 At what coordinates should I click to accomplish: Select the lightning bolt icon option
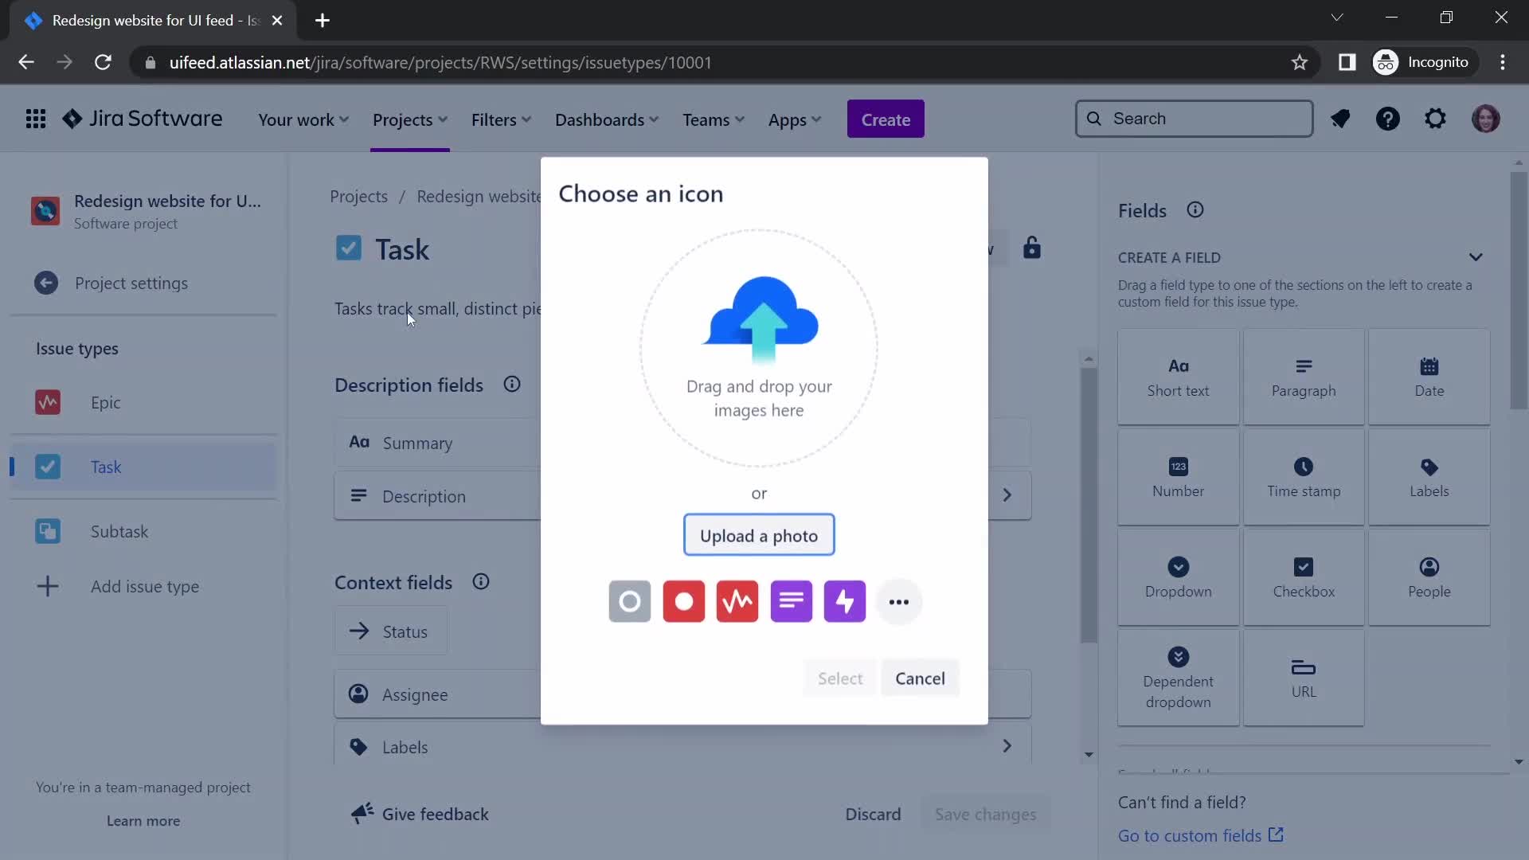coord(846,600)
